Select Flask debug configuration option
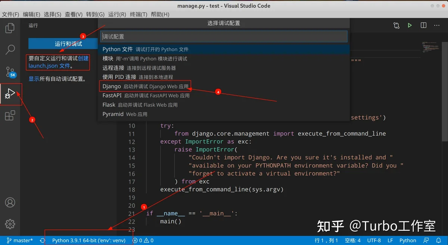448x245 pixels. [x=224, y=105]
